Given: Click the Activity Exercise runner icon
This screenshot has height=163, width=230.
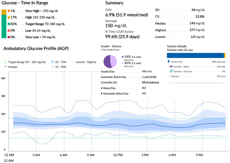Looking at the screenshot, I should tap(171, 71).
